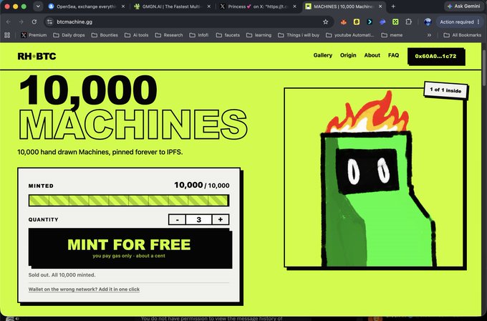Click the Sold out. All 10,000 minted text
The width and height of the screenshot is (487, 321).
62,275
